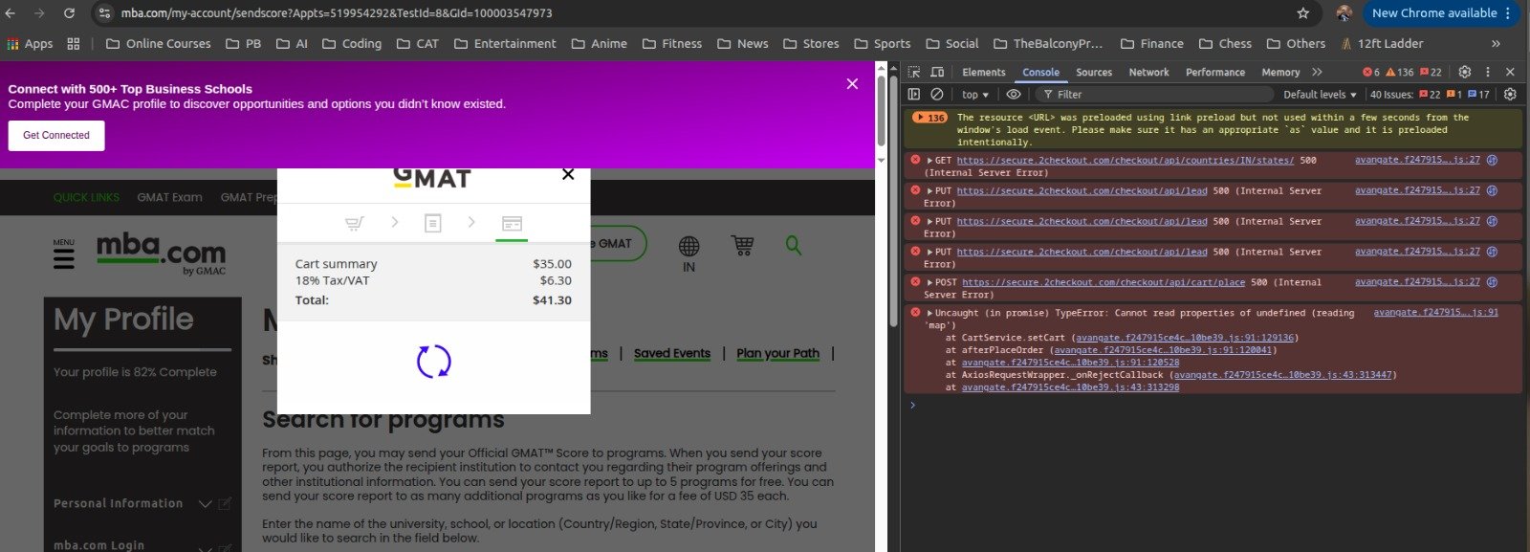The image size is (1530, 552).
Task: Click the cart step icon in checkout dialog
Action: point(355,223)
